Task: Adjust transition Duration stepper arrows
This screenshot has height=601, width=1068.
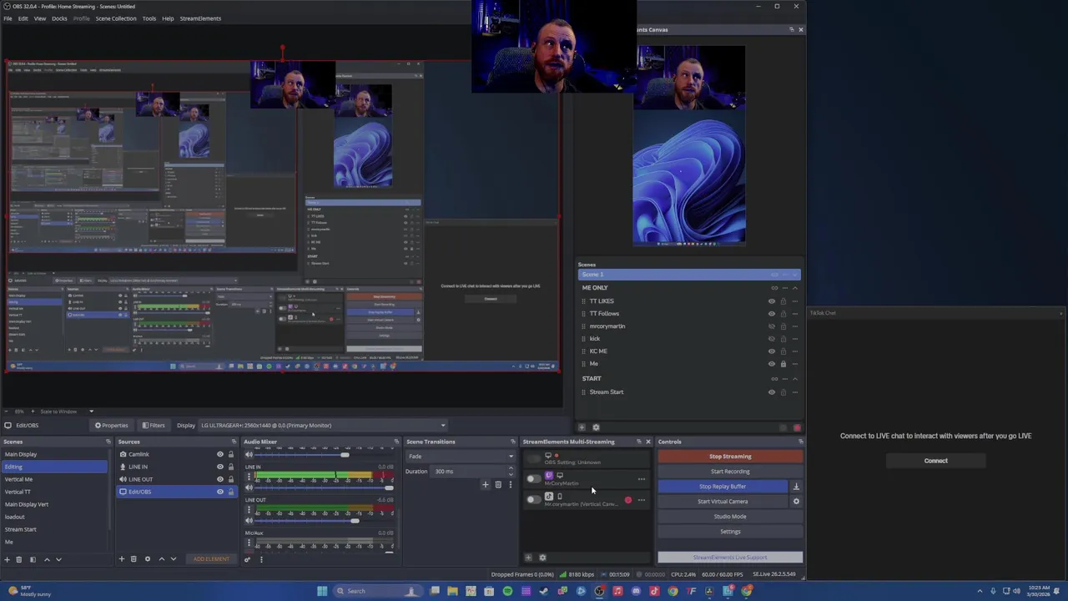Action: coord(511,472)
